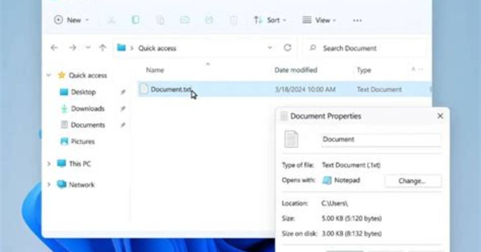This screenshot has height=252, width=481.
Task: Open Documents in the navigation pane
Action: point(88,125)
